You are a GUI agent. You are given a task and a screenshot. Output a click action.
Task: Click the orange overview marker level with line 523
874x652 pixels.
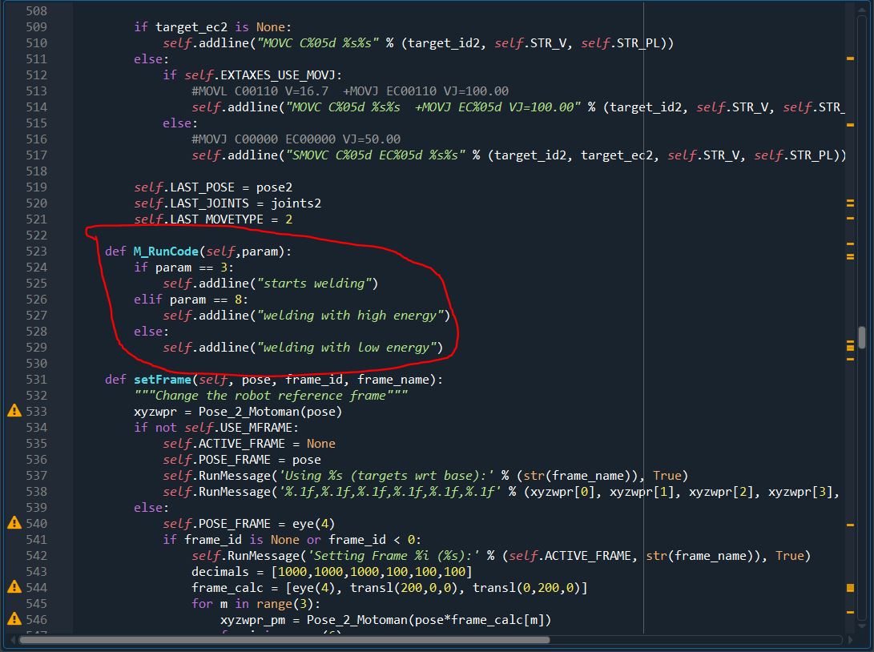click(x=850, y=256)
